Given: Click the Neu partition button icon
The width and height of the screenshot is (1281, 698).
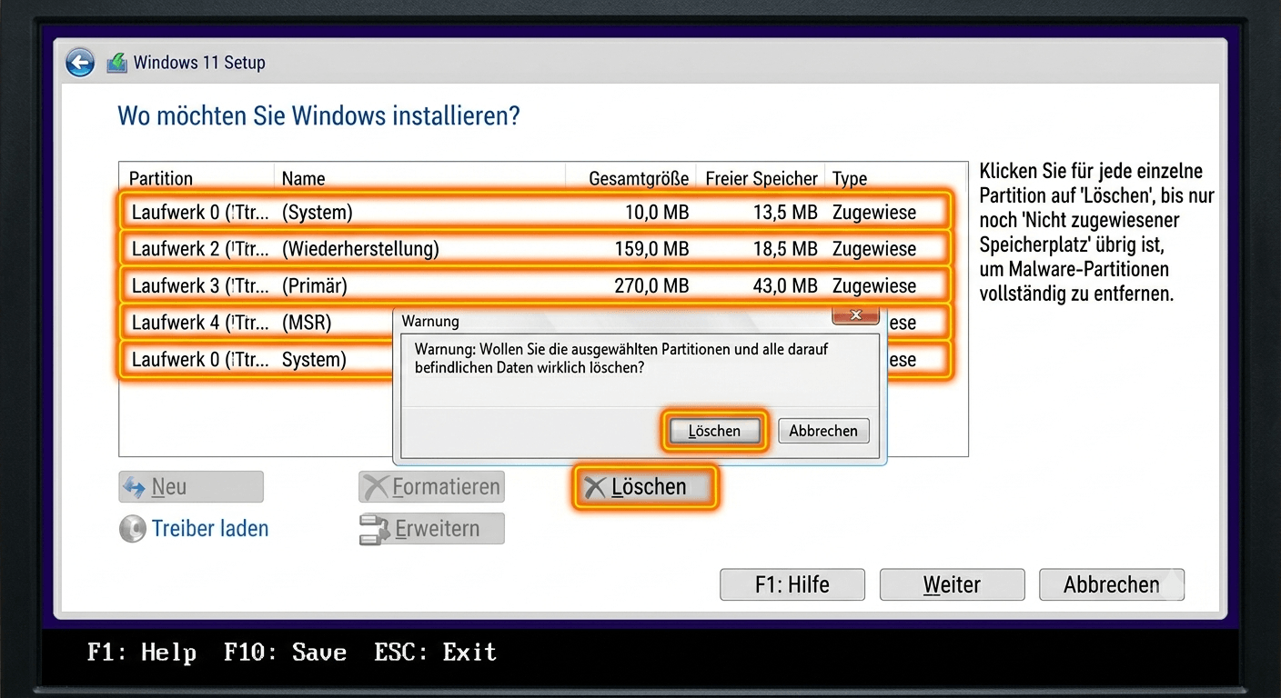Looking at the screenshot, I should coord(135,487).
